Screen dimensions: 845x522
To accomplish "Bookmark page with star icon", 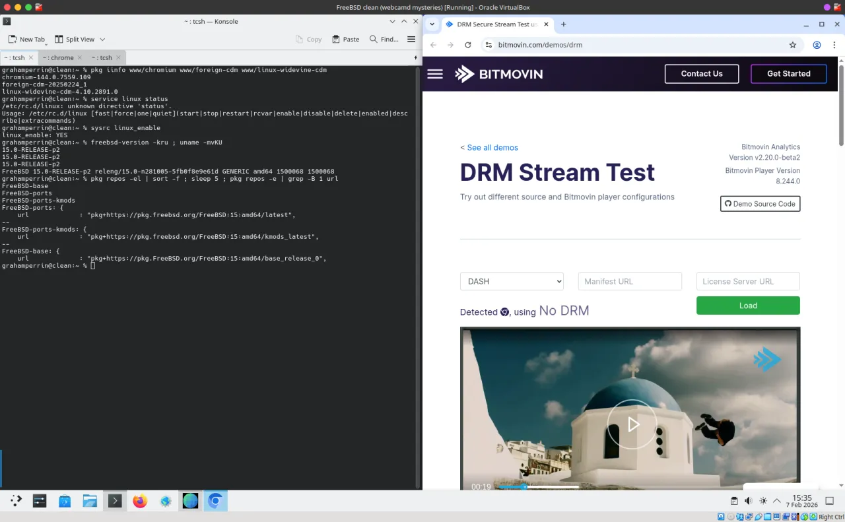I will [x=793, y=45].
